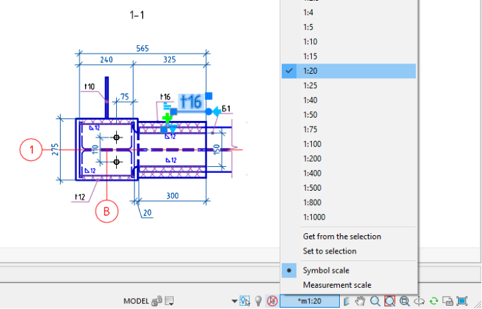Viewport: 482px width, 309px height.
Task: Click the 565 dimension text
Action: point(142,49)
